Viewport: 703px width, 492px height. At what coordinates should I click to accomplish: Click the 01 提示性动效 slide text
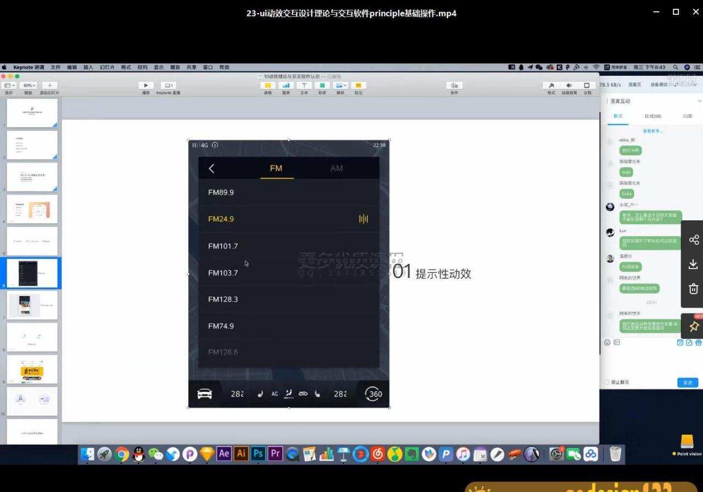(x=432, y=271)
